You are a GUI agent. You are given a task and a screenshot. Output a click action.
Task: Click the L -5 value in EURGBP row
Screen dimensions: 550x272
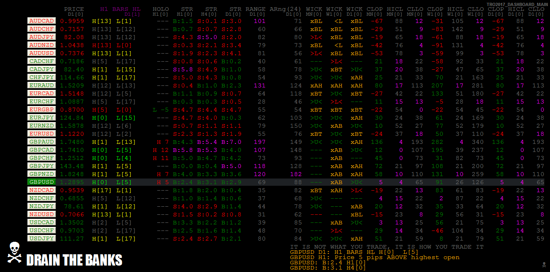point(161,110)
